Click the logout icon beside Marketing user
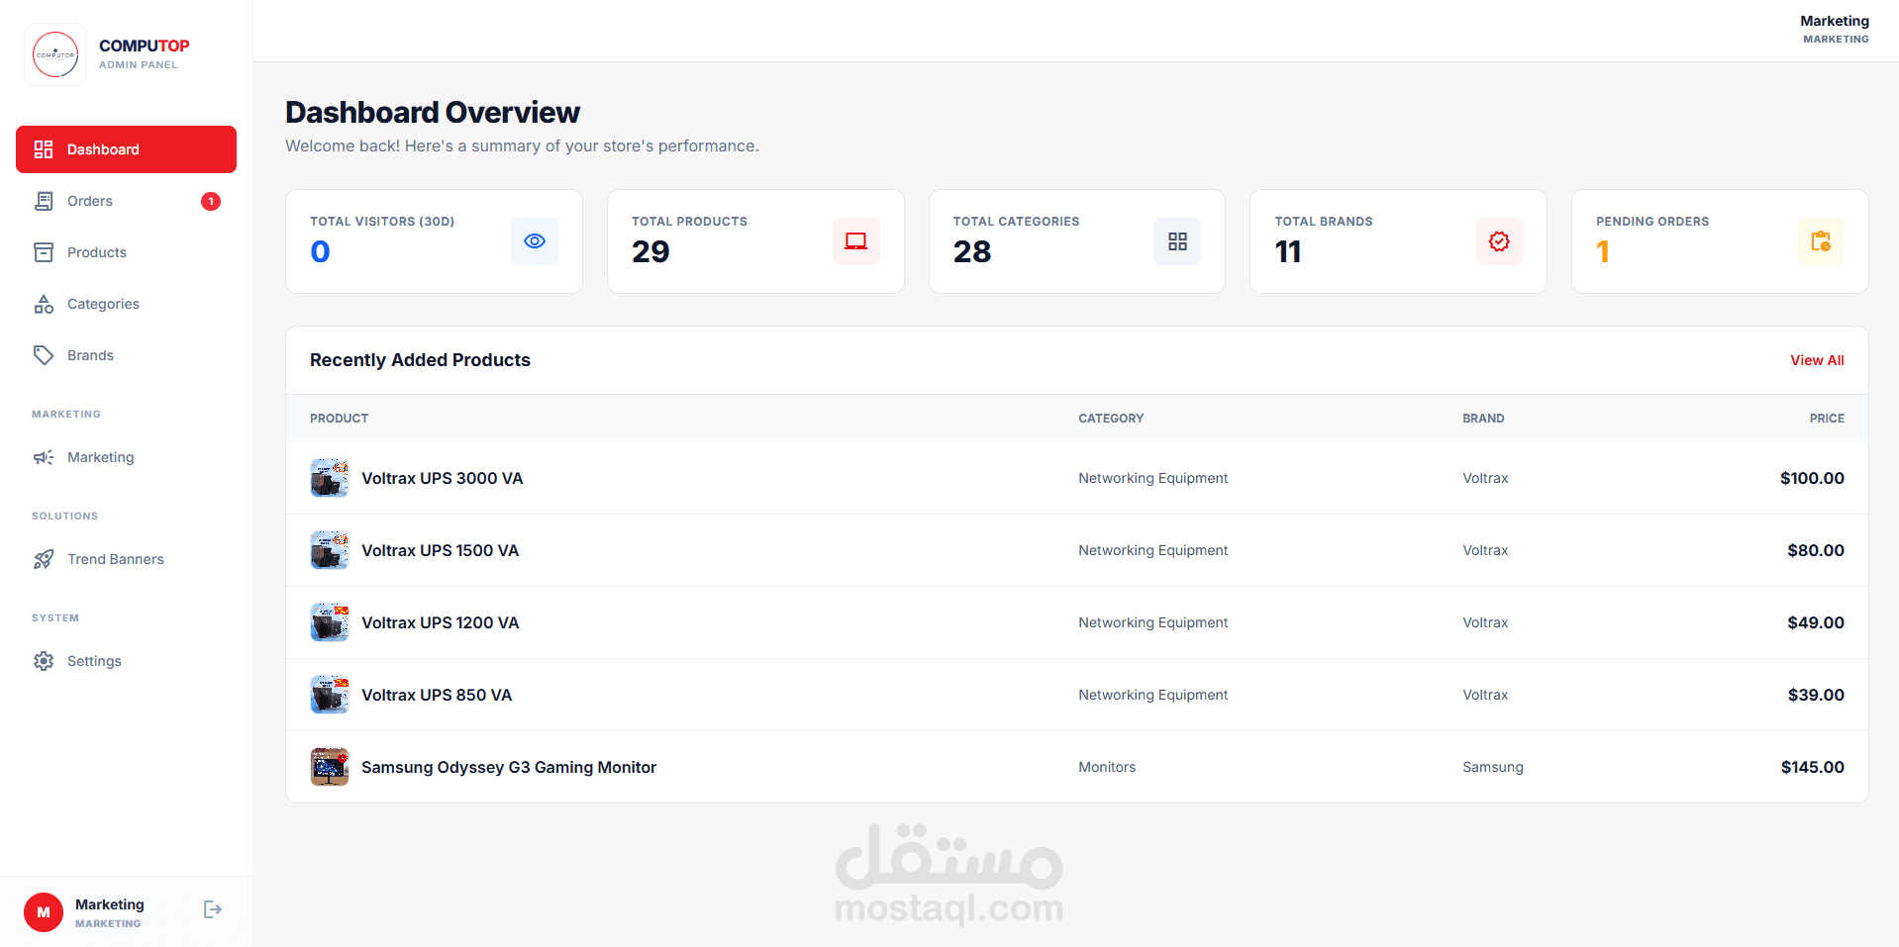The height and width of the screenshot is (947, 1899). click(213, 909)
